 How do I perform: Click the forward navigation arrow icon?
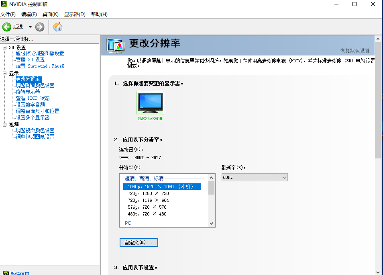pyautogui.click(x=39, y=27)
